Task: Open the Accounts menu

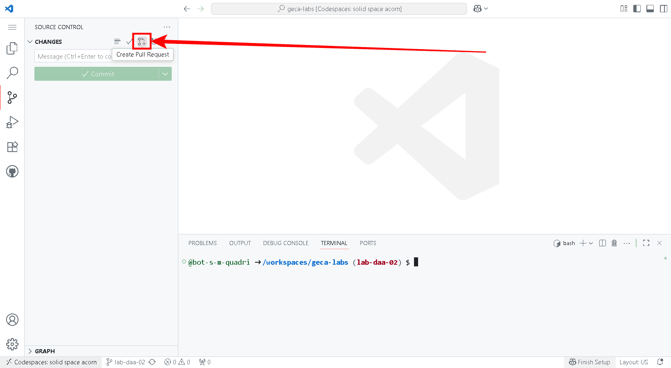Action: 12,320
